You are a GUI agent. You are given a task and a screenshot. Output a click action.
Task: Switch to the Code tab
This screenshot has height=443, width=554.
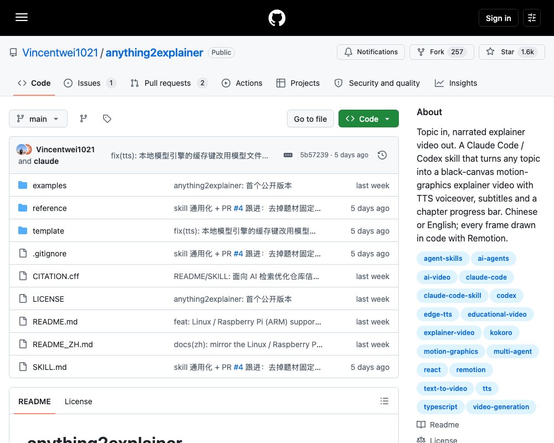coord(34,83)
